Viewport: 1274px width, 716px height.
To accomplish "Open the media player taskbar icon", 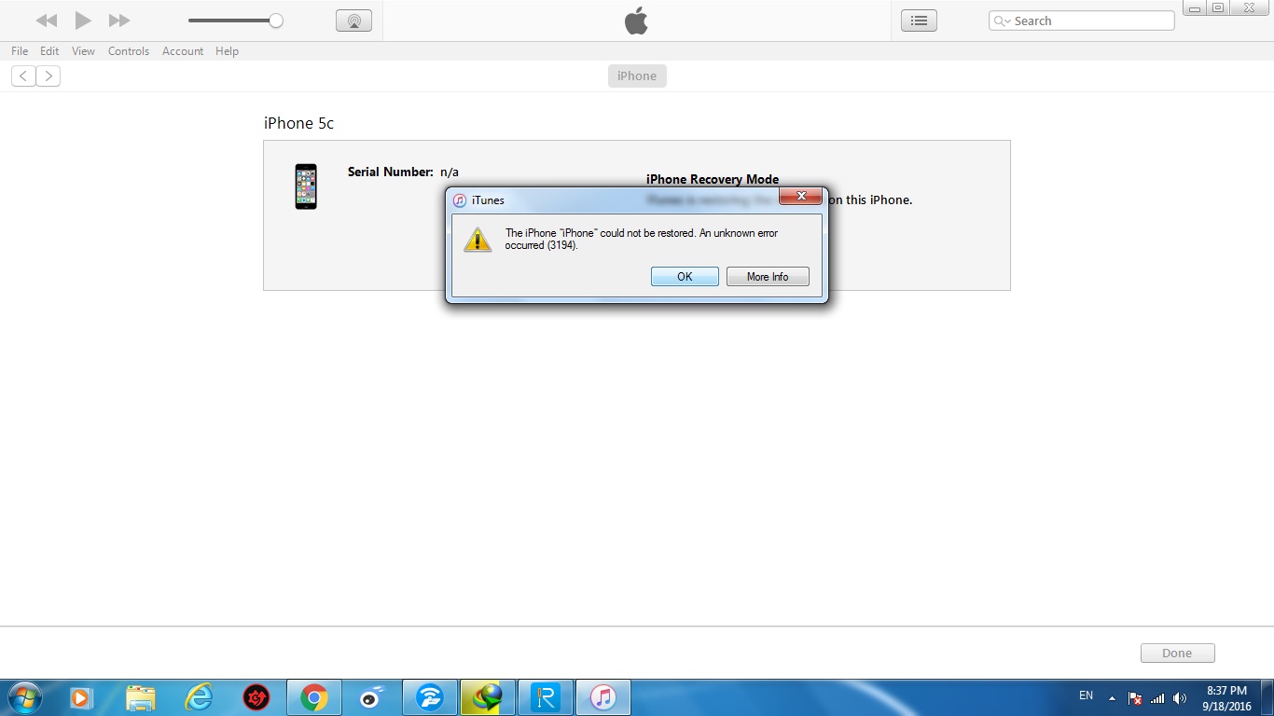I will pos(80,697).
